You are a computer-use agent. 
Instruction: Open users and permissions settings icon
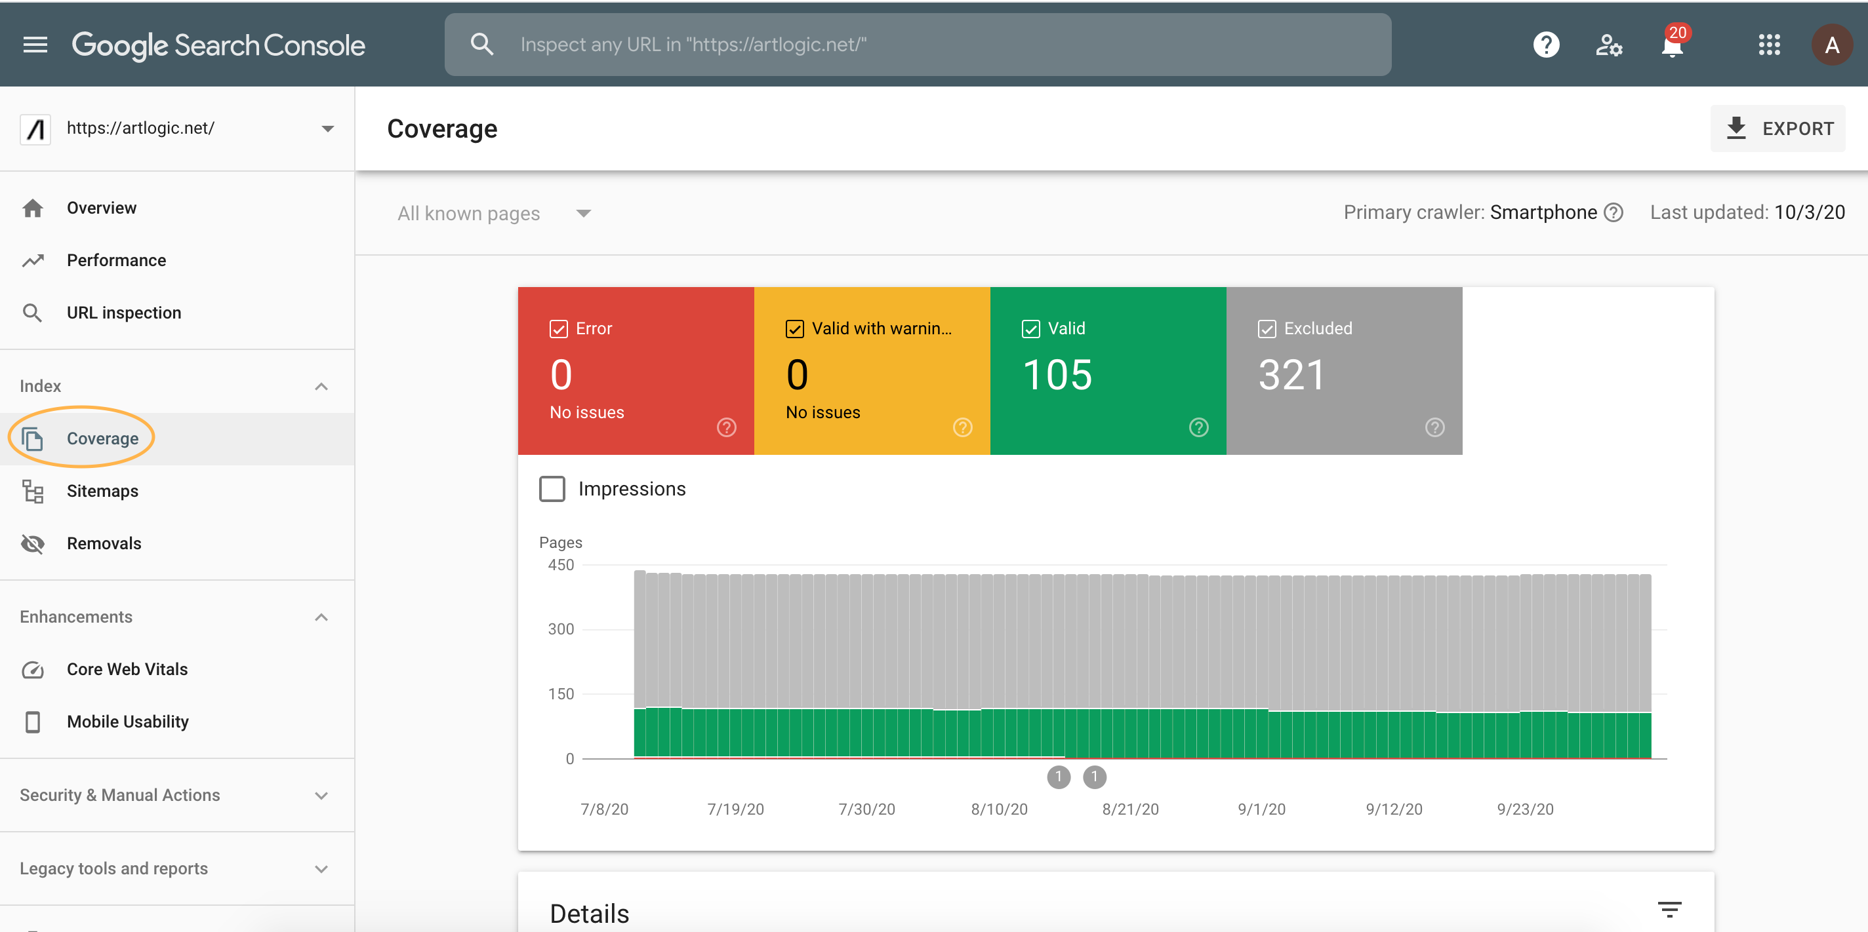[1609, 45]
